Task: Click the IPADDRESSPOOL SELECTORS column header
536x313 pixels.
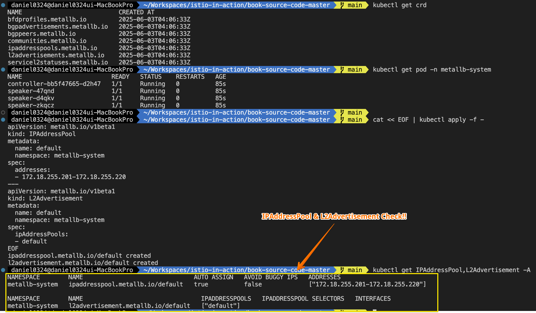Action: click(x=303, y=299)
